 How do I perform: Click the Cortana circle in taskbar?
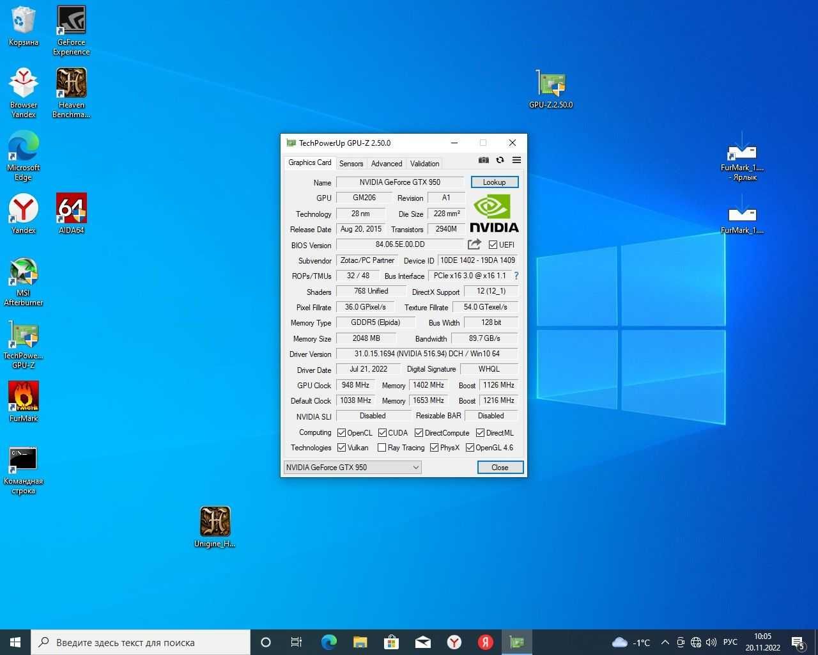pos(266,642)
